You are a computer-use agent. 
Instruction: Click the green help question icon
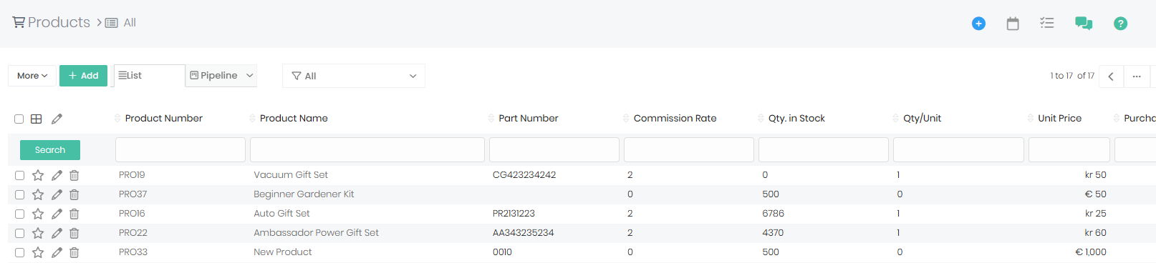(1120, 24)
